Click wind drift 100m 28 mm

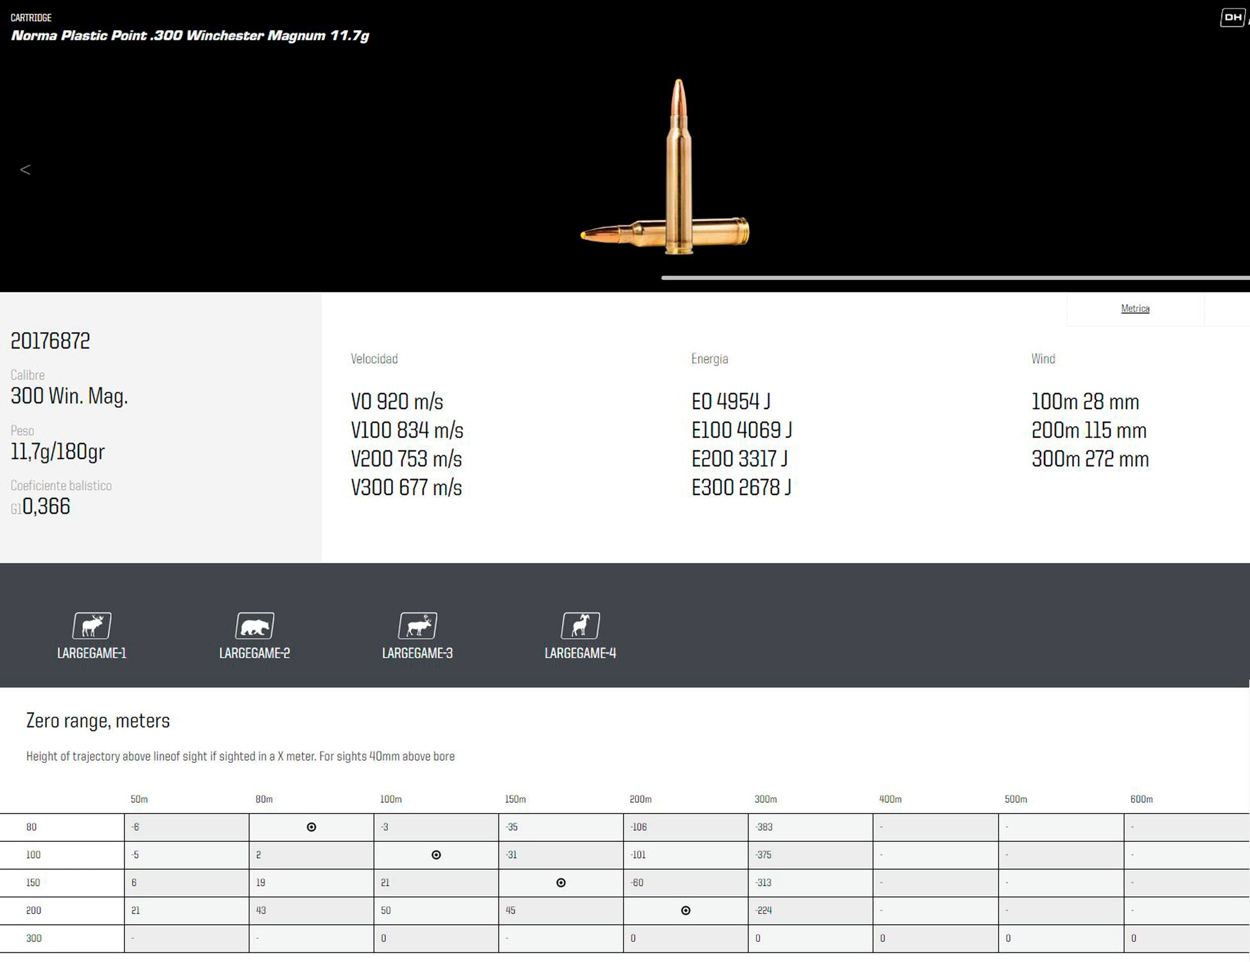click(1086, 402)
